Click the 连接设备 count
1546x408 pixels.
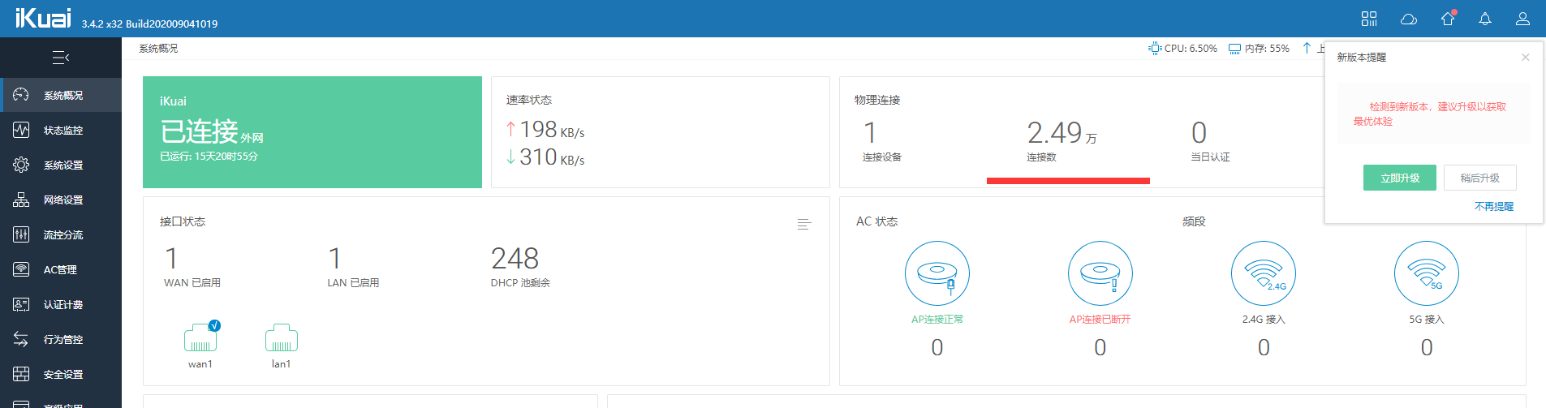[x=870, y=132]
